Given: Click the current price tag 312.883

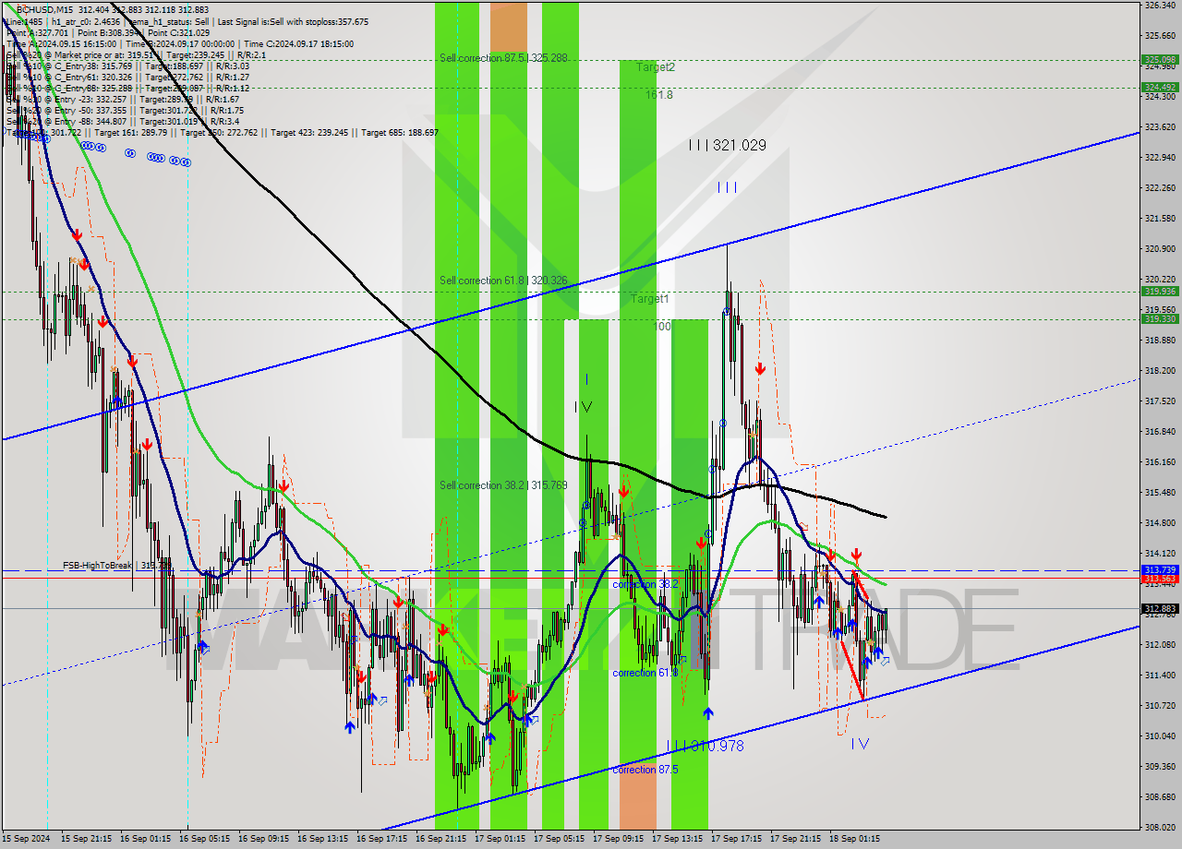Looking at the screenshot, I should (x=1160, y=609).
